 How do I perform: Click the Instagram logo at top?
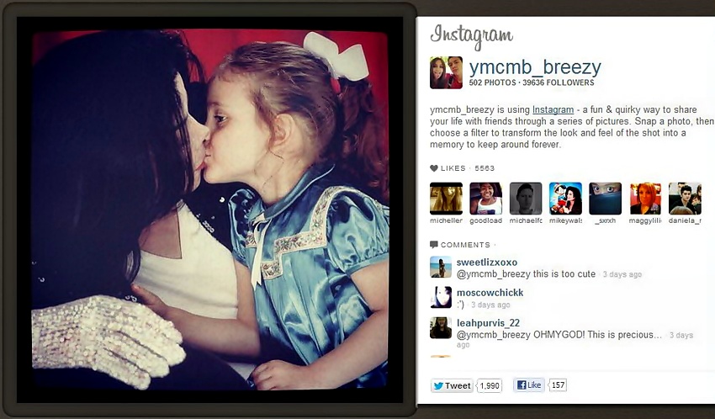472,36
